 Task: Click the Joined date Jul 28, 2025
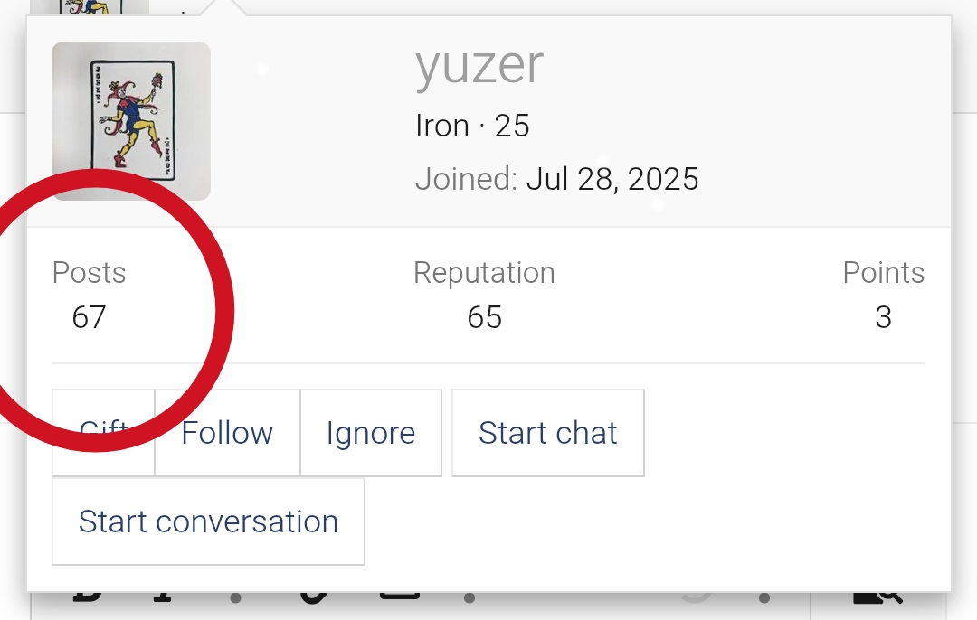coord(612,179)
